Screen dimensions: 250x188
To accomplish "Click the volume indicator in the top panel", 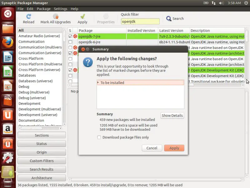I will click(221, 3).
